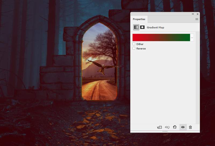Click the Properties panel vertical scrollbar
Screen dimensions: 215x146
click(x=198, y=78)
